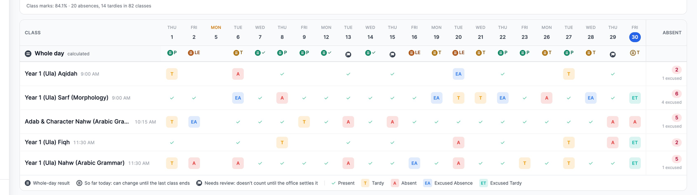Image resolution: width=697 pixels, height=195 pixels.
Task: Click Fiqh tardy mark on Thu 8
Action: (282, 142)
